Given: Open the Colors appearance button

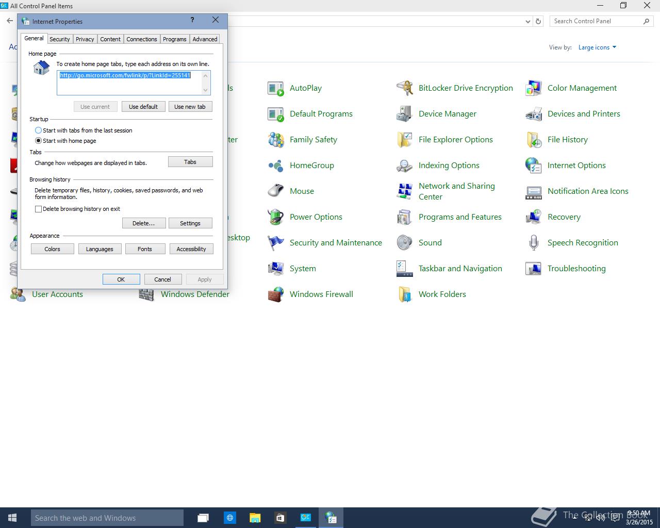Looking at the screenshot, I should (x=52, y=249).
